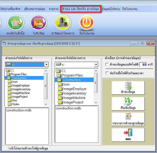Enable automatic backup checkbox

[107, 64]
